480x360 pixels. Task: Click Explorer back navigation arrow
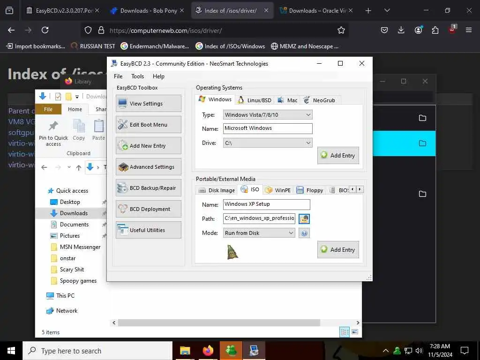(44, 167)
